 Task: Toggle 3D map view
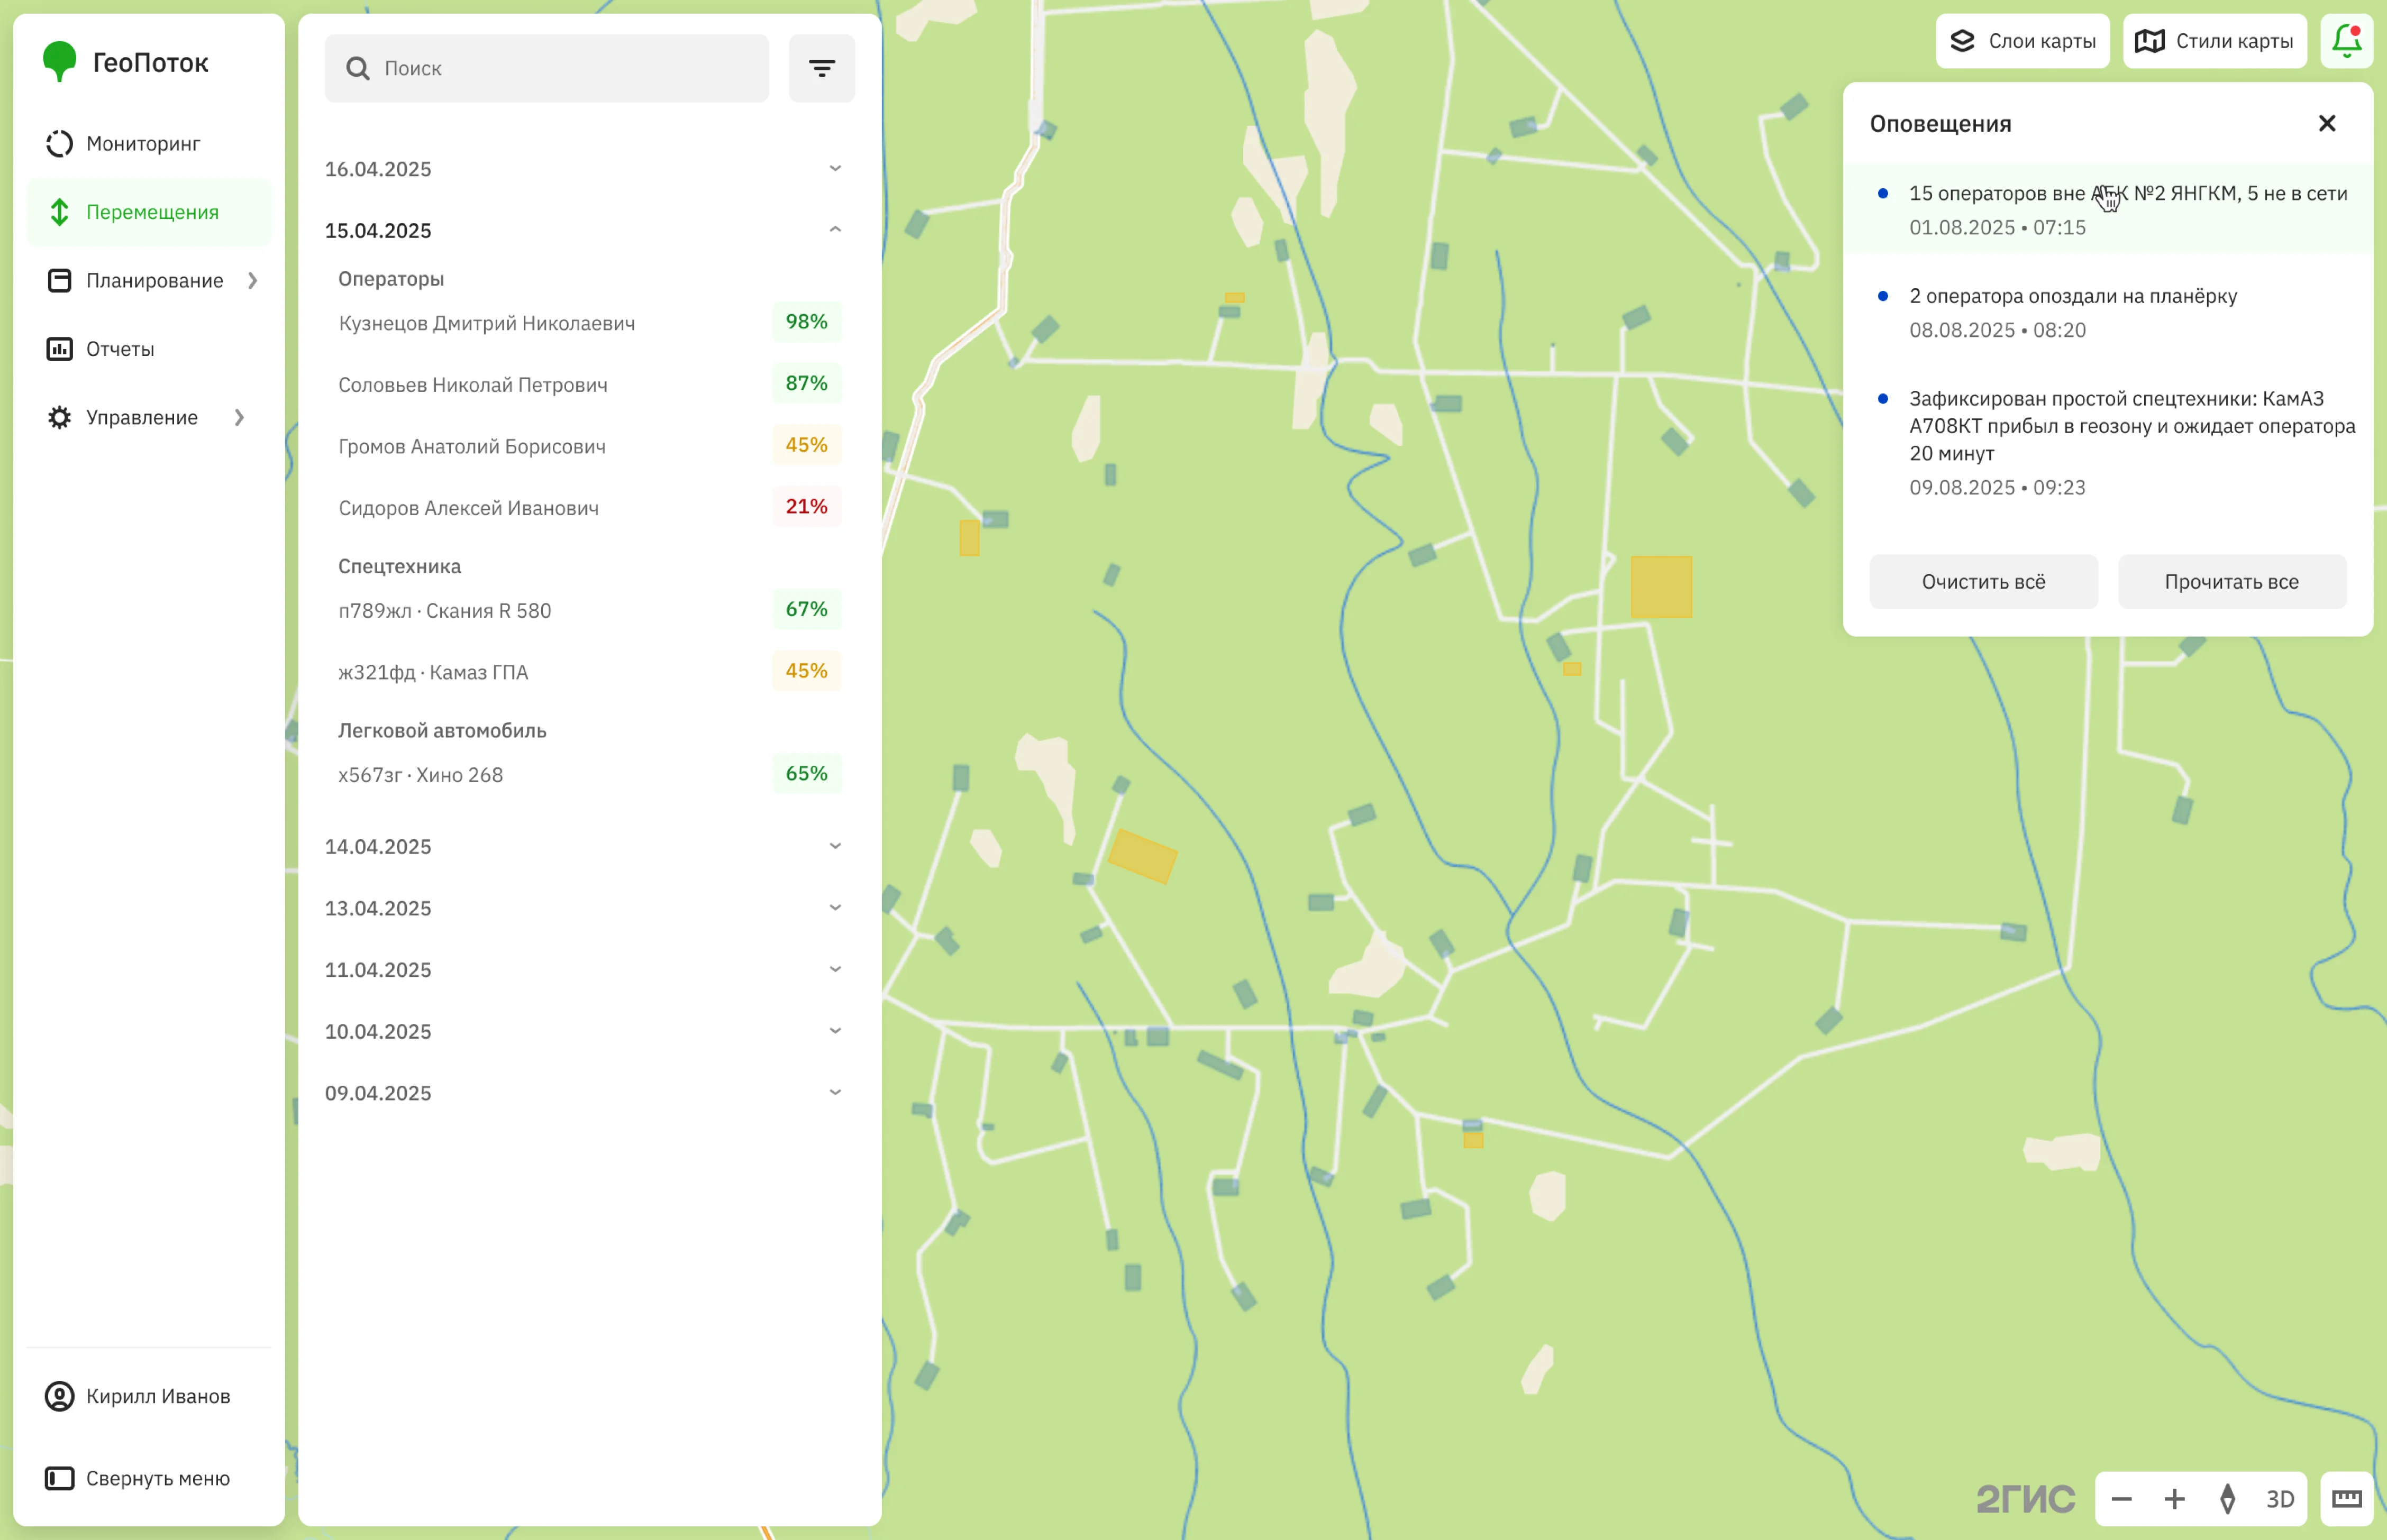point(2280,1499)
